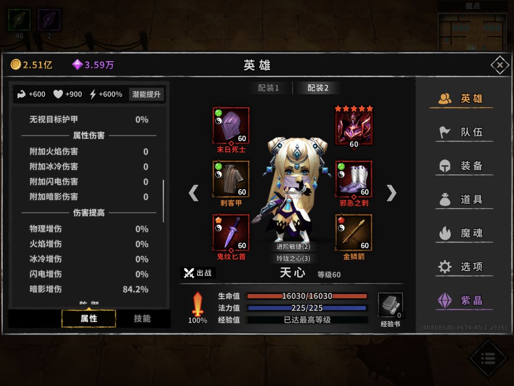
Task: Click the attribute list scrollbar
Action: click(x=163, y=201)
